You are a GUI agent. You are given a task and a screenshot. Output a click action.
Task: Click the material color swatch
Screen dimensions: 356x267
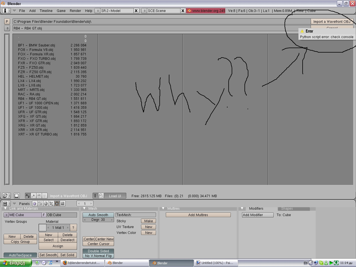(x=42, y=228)
